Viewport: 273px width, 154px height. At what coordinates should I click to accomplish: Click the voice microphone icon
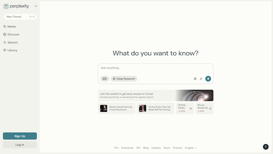point(208,79)
